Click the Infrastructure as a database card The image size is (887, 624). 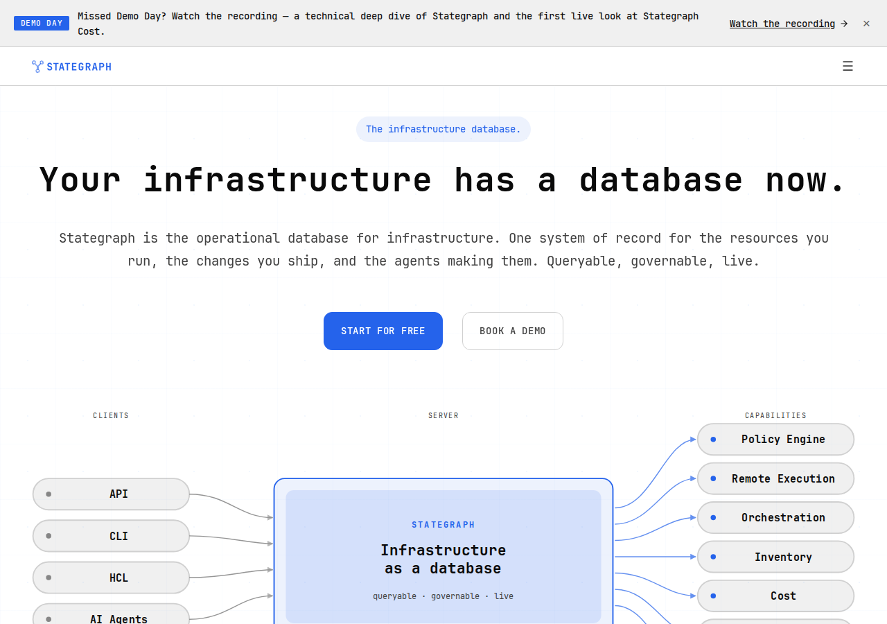click(443, 557)
